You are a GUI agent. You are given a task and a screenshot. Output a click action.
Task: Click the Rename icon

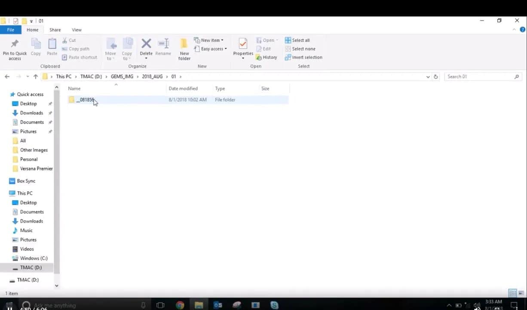coord(163,47)
